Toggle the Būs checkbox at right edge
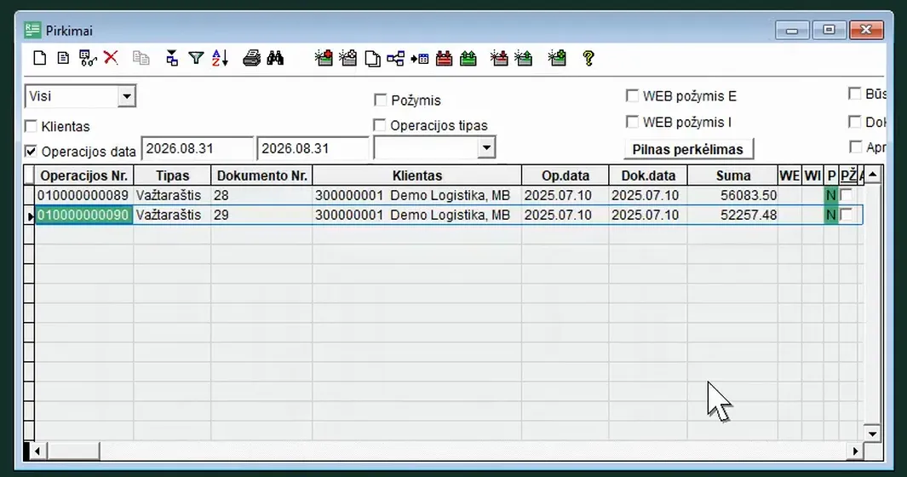Screen dimensions: 907x477 tap(854, 93)
